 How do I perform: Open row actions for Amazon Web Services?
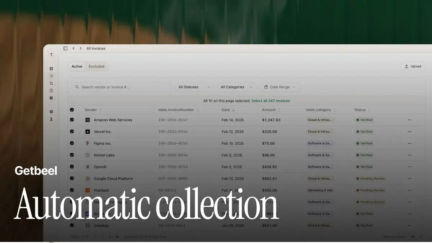[x=409, y=120]
